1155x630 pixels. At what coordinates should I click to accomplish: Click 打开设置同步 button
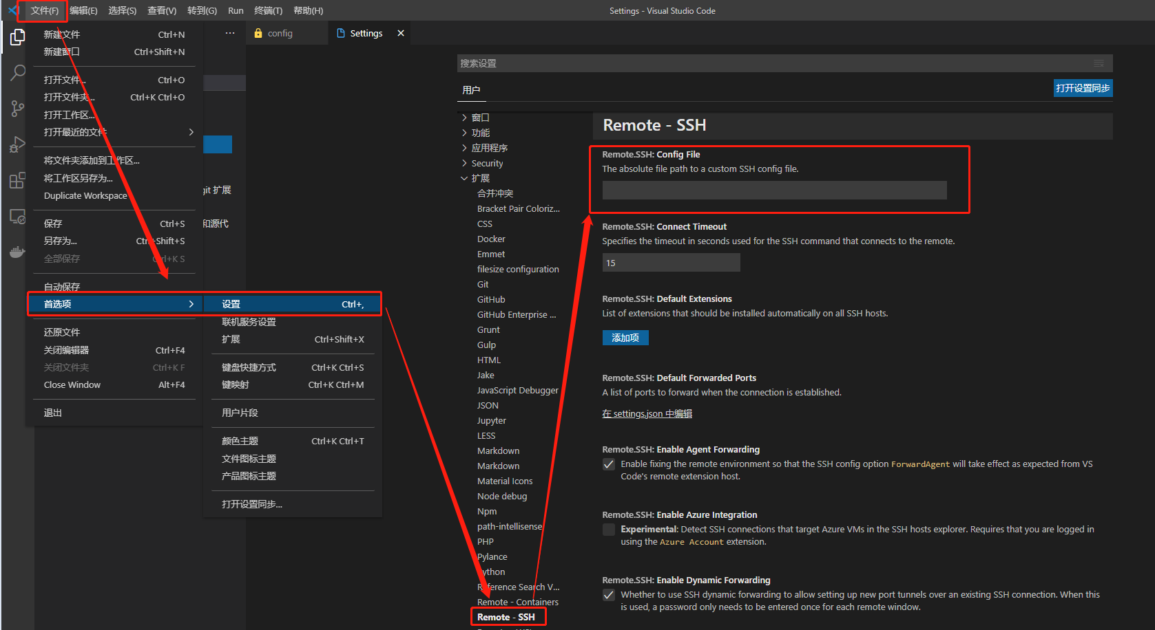[1083, 88]
